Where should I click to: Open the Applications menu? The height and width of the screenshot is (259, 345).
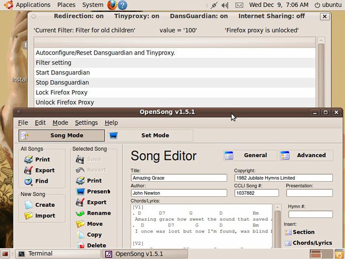pos(33,5)
